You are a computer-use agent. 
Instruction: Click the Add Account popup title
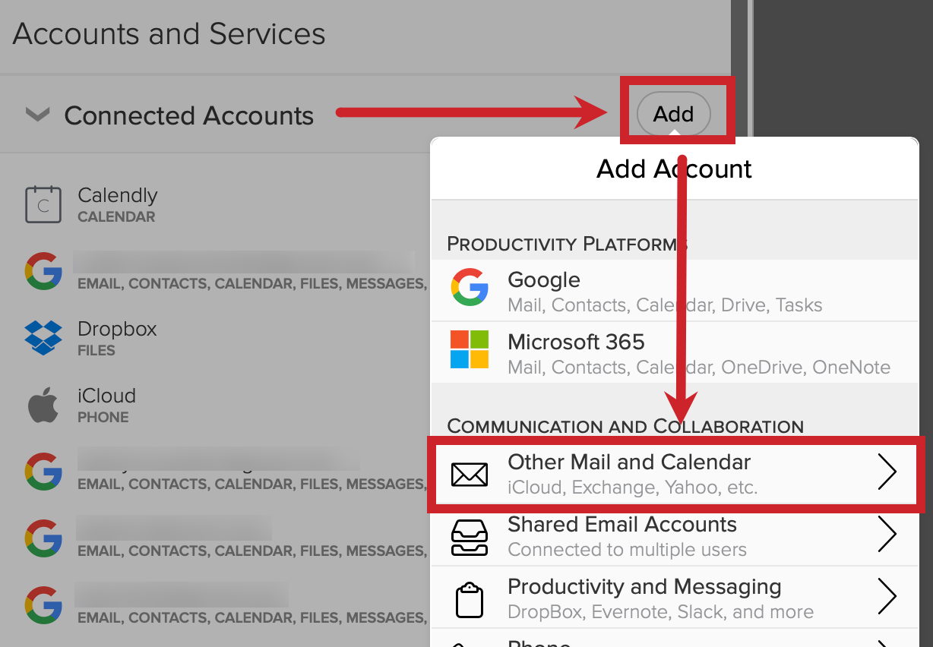pyautogui.click(x=675, y=169)
